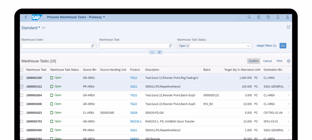This screenshot has height=140, width=312.
Task: Open product link TG12
Action: [134, 78]
